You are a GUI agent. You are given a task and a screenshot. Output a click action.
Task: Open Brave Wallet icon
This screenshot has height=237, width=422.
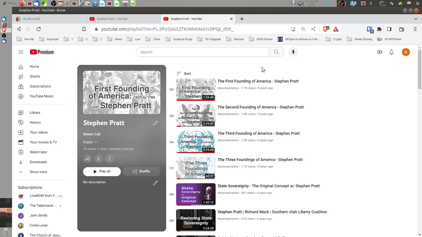tap(402, 29)
